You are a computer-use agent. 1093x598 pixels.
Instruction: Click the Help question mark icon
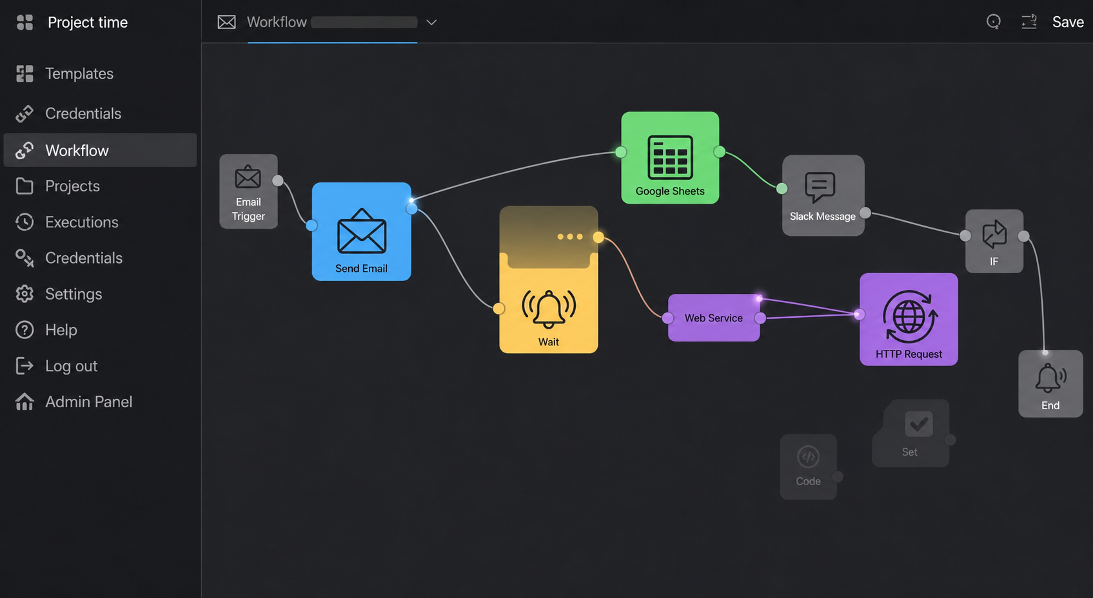point(25,330)
